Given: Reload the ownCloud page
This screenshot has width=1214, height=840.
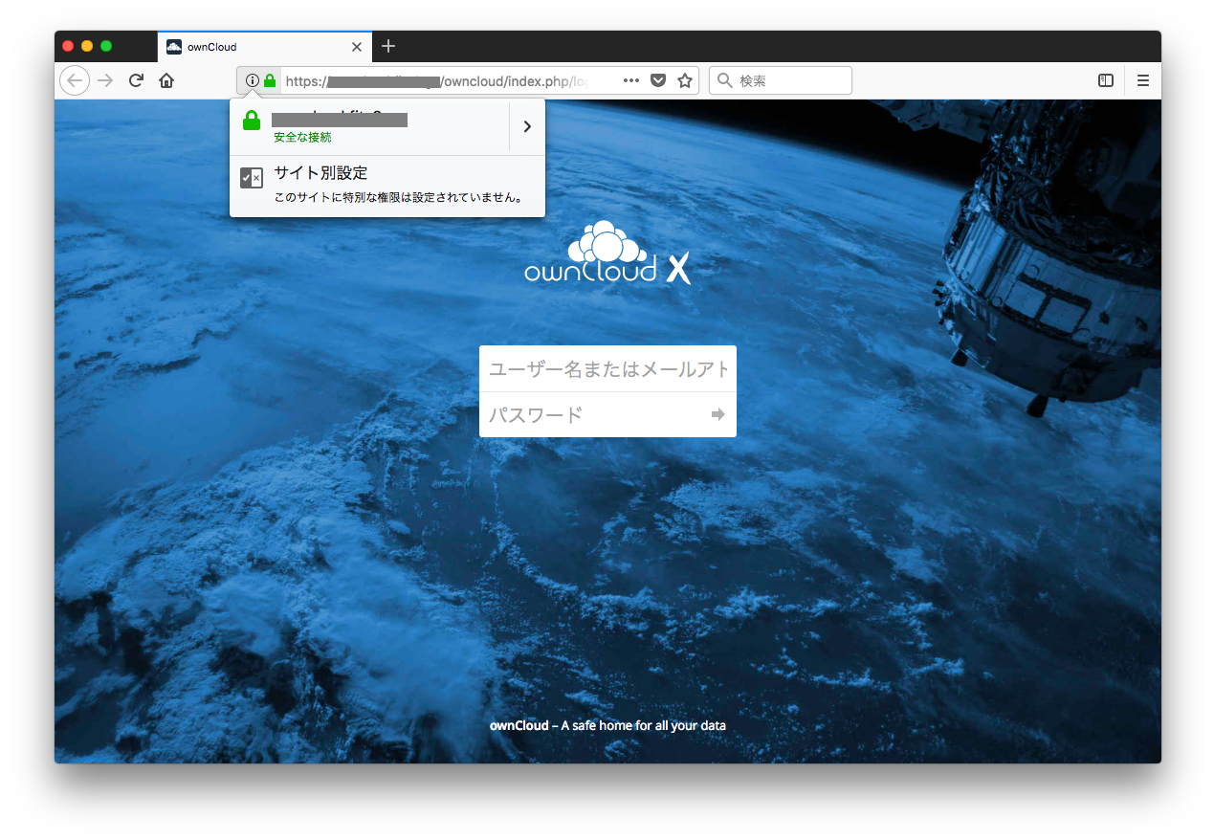Looking at the screenshot, I should coord(136,81).
